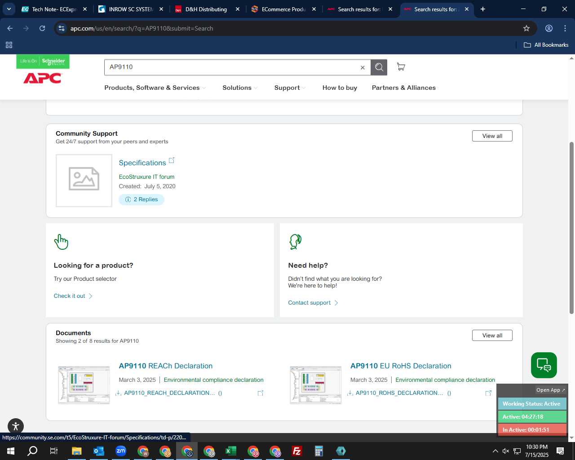Reload the page
The height and width of the screenshot is (460, 575).
(x=42, y=28)
